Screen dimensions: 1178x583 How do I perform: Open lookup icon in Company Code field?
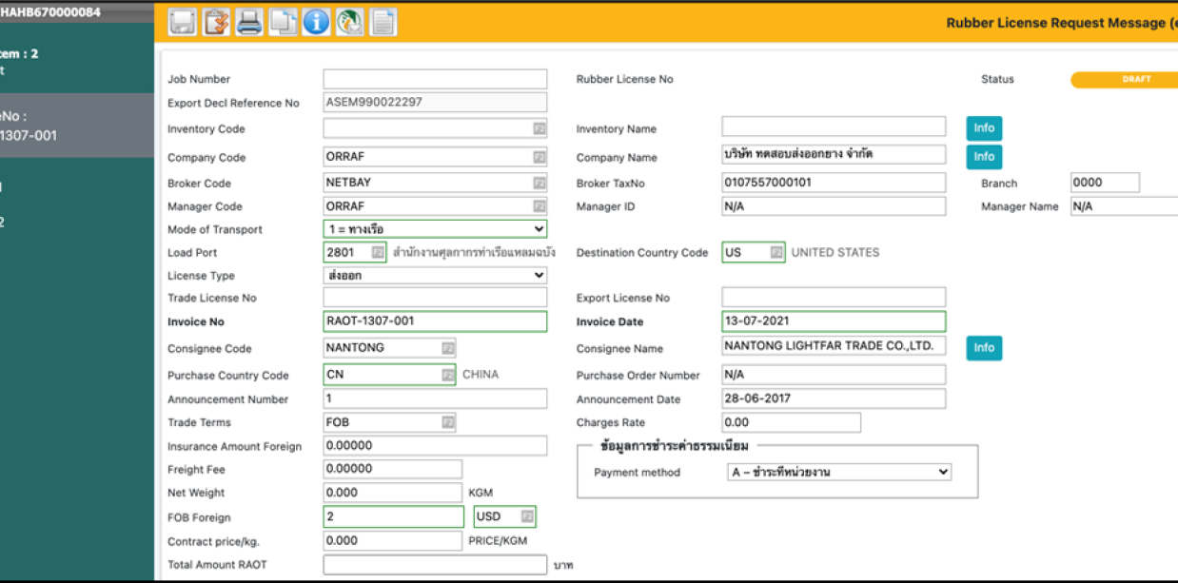(x=539, y=157)
